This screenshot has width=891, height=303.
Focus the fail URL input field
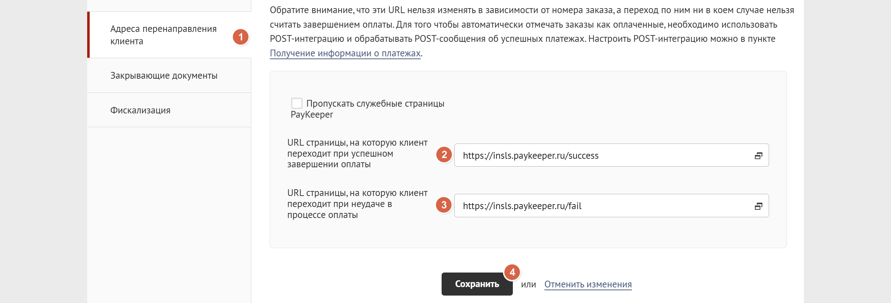pos(611,206)
